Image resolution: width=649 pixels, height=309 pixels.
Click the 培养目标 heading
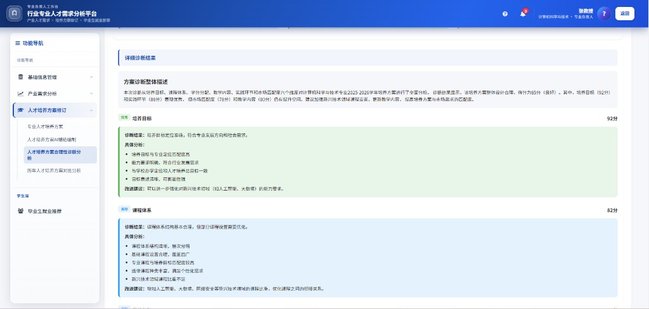[x=142, y=118]
